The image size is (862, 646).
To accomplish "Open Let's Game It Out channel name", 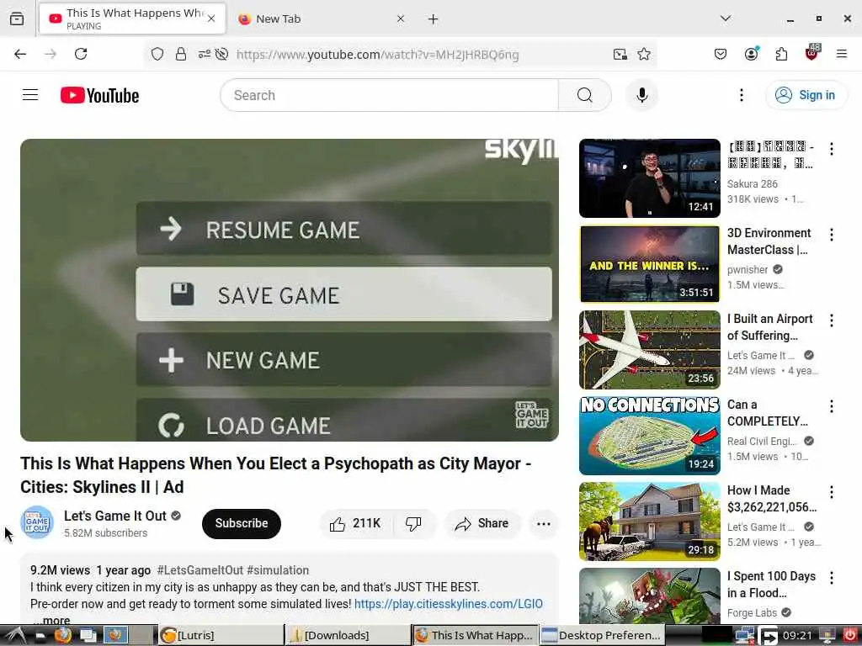I will [x=114, y=516].
